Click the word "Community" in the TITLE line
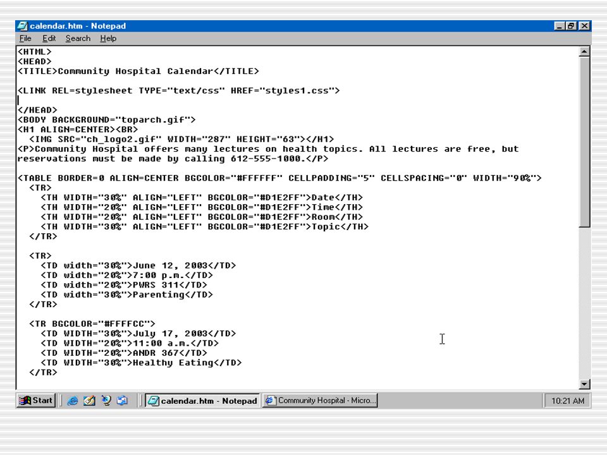Image resolution: width=607 pixels, height=455 pixels. (83, 71)
